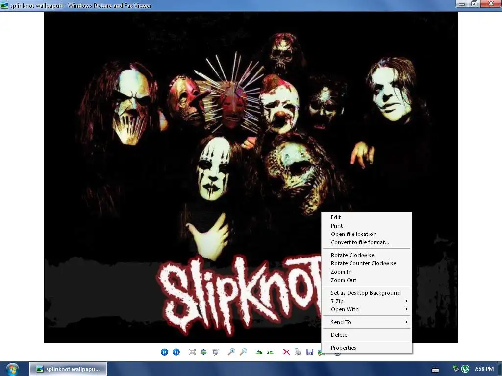Click the Zoom Out magnifier icon

point(243,352)
